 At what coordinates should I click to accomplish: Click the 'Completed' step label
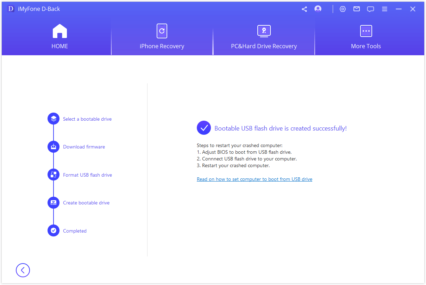click(75, 231)
